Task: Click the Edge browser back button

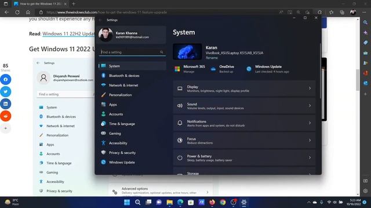Action: (6, 12)
